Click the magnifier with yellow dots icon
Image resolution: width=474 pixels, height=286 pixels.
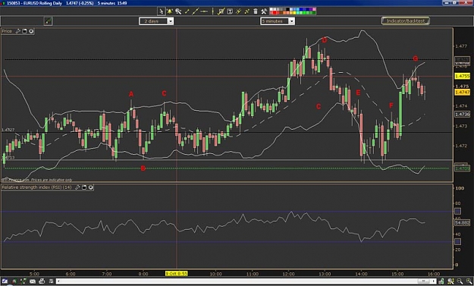[x=451, y=281]
